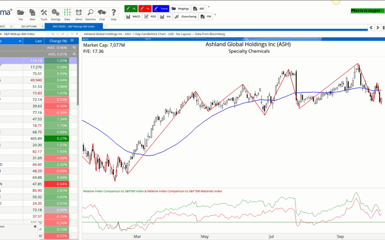Click the watchlist copy icon
The width and height of the screenshot is (385, 240).
pos(53,34)
